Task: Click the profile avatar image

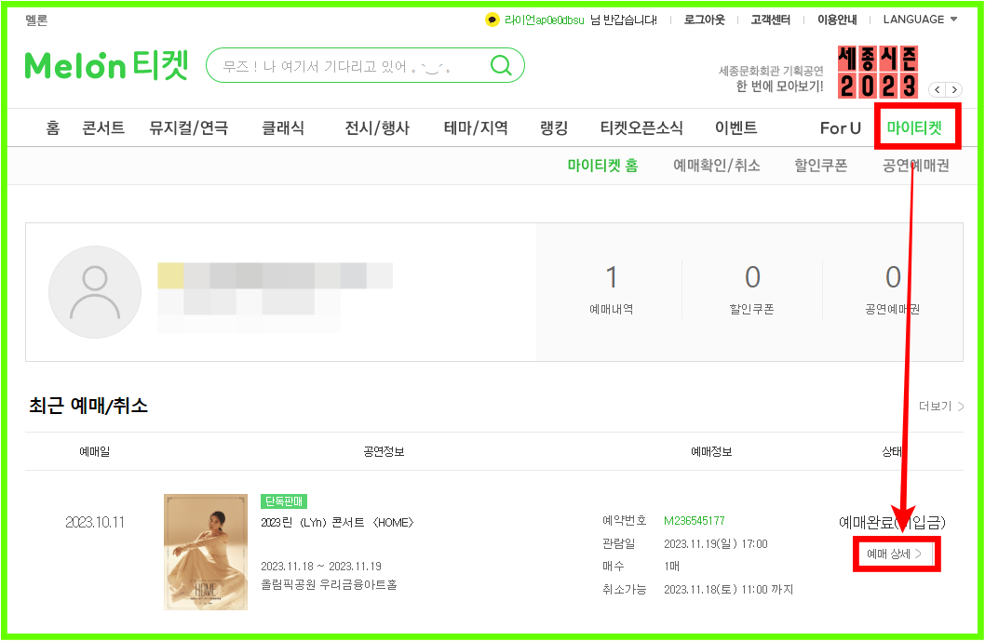Action: coord(95,292)
